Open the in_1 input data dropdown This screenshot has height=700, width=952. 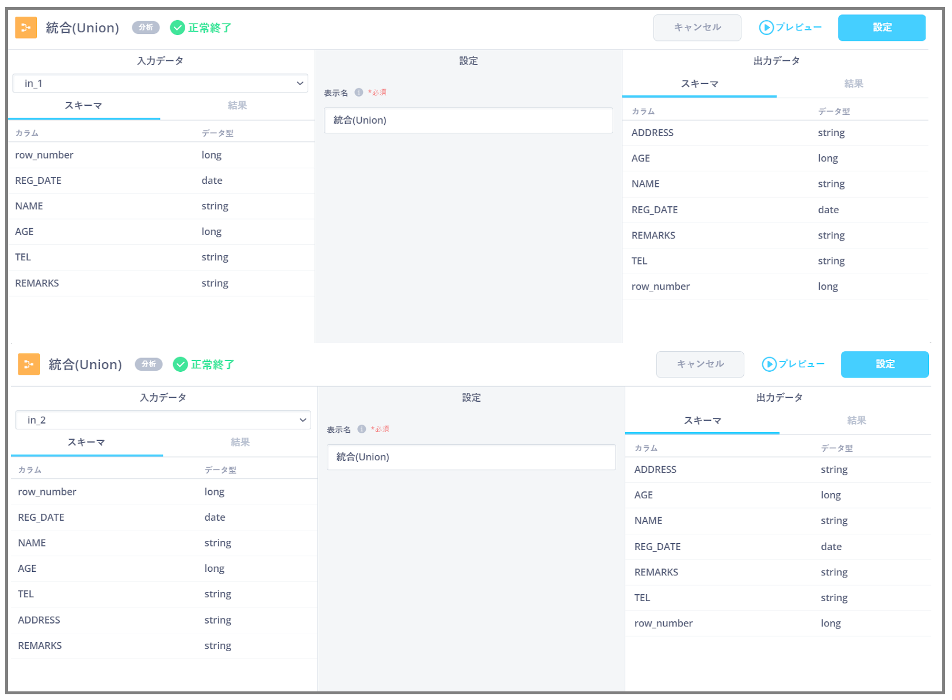click(160, 83)
